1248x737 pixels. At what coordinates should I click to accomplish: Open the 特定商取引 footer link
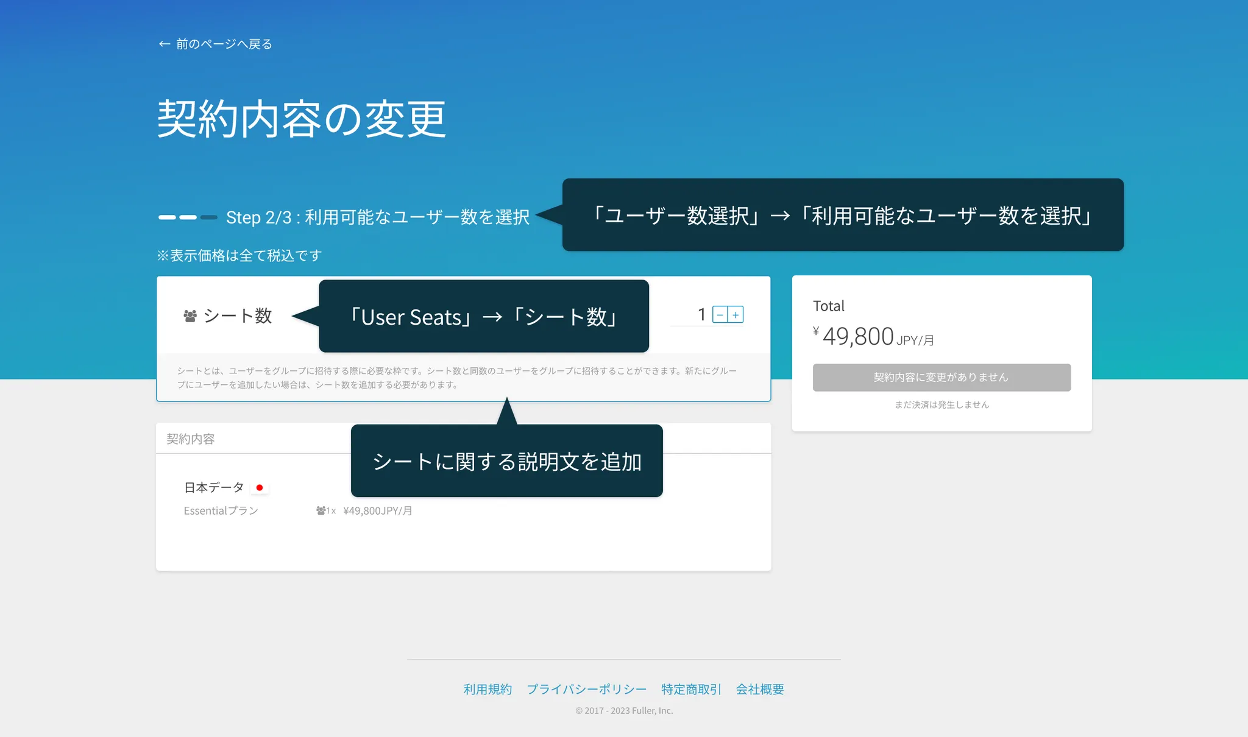(690, 689)
